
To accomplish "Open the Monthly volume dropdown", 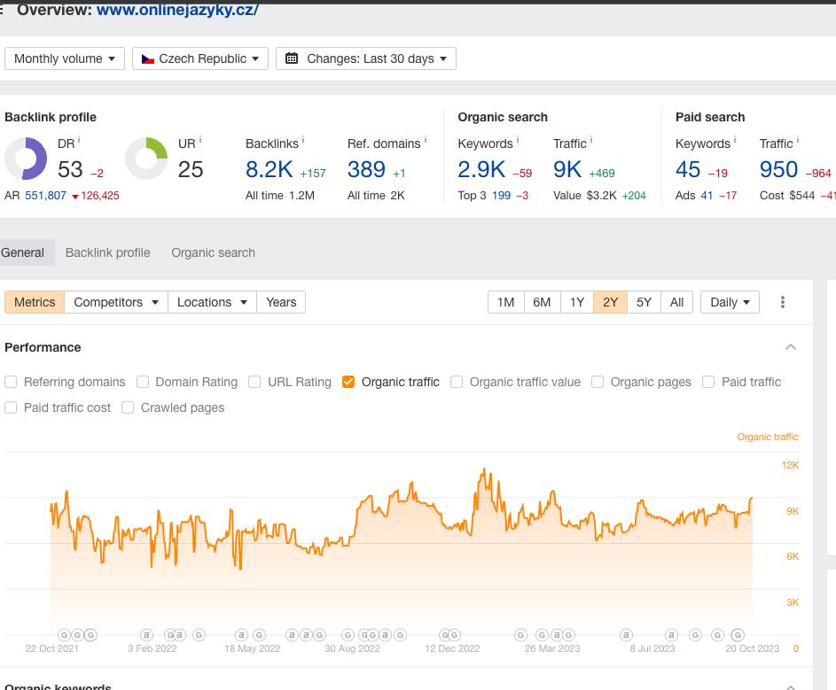I will [65, 58].
